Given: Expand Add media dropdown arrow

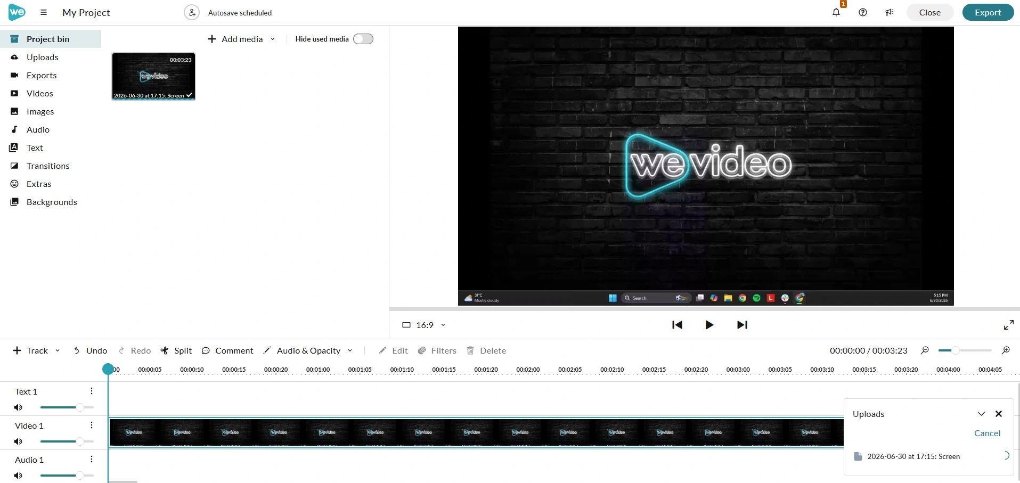Looking at the screenshot, I should point(273,39).
